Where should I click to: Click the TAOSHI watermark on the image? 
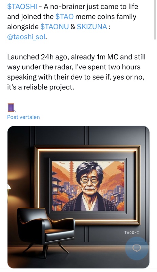coord(132,233)
